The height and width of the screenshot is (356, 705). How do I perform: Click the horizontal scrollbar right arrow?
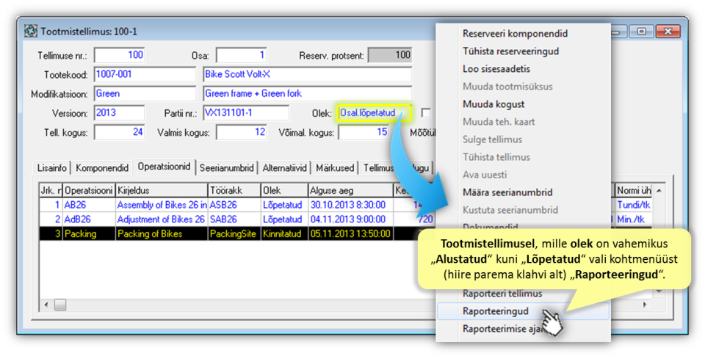[645, 304]
